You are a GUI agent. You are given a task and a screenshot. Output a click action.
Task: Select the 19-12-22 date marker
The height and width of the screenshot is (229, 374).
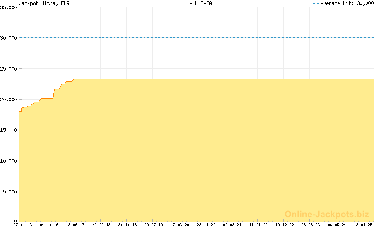pyautogui.click(x=285, y=225)
